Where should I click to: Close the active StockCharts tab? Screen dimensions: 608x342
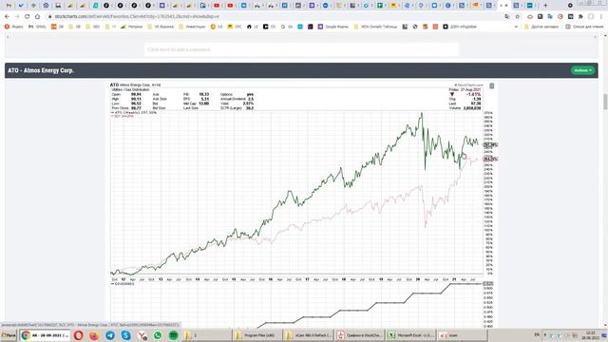tap(506, 6)
